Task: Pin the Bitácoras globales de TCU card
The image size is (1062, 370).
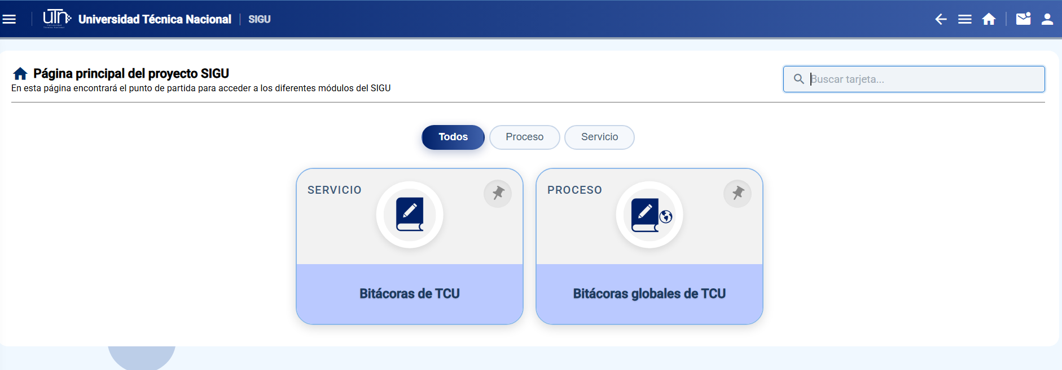Action: click(x=738, y=194)
